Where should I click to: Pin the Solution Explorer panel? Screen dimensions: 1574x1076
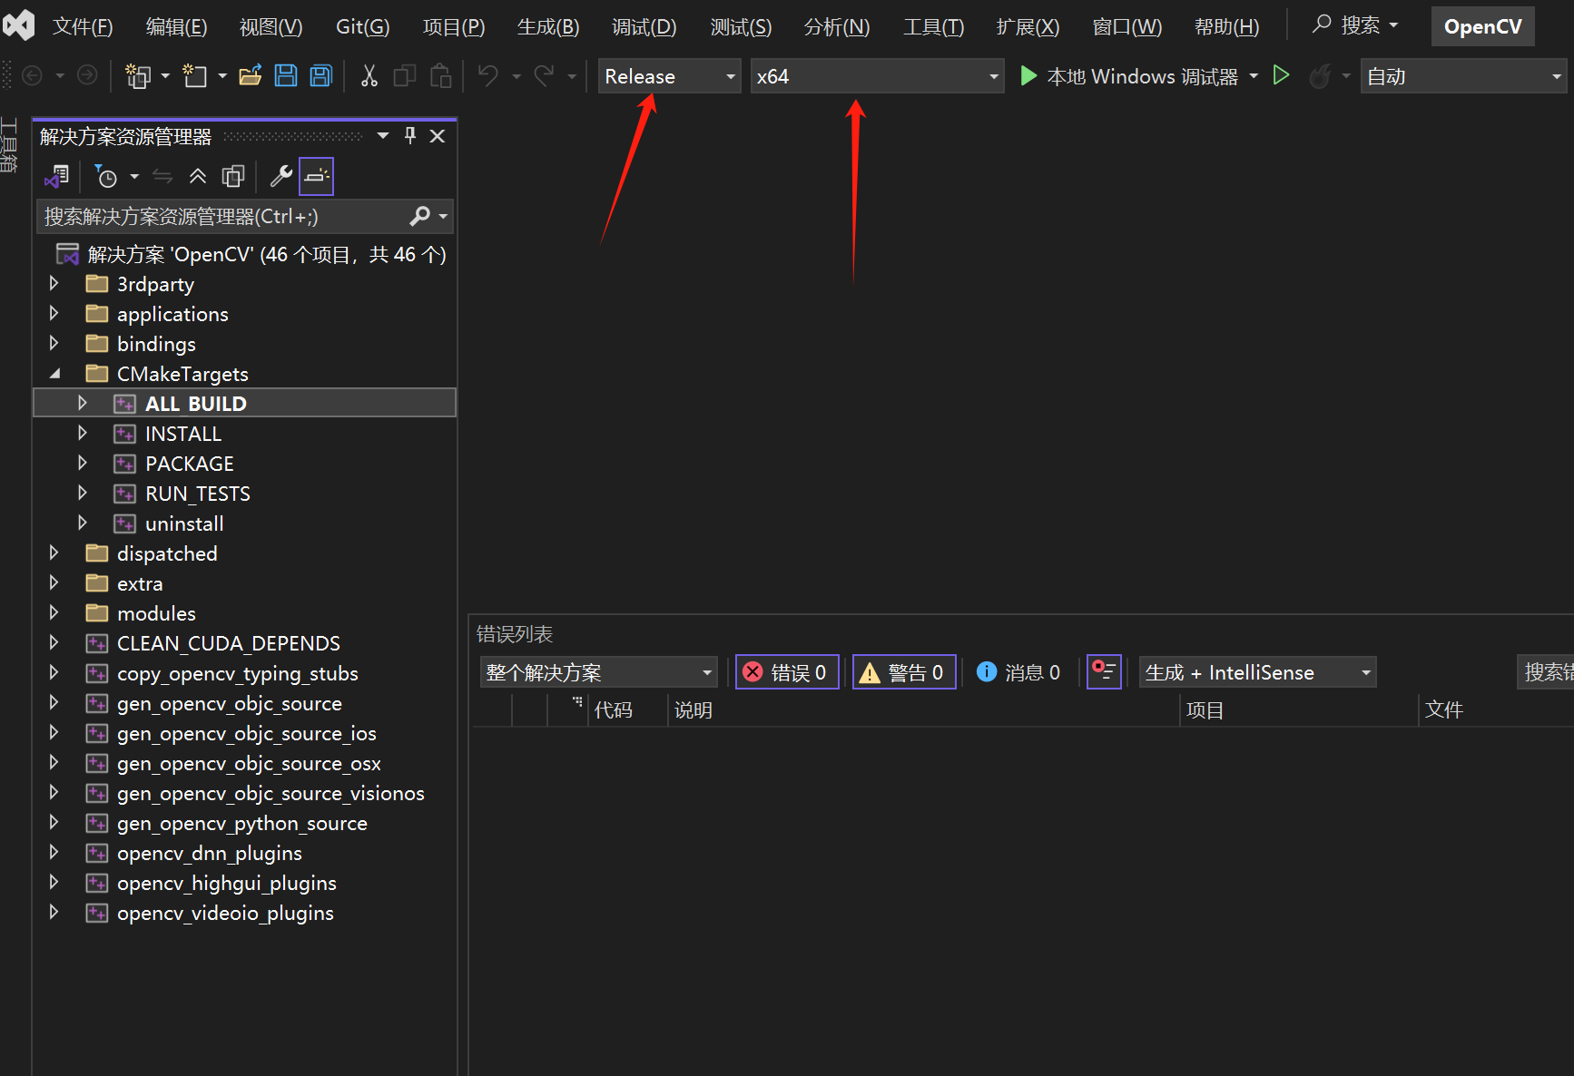(x=410, y=136)
